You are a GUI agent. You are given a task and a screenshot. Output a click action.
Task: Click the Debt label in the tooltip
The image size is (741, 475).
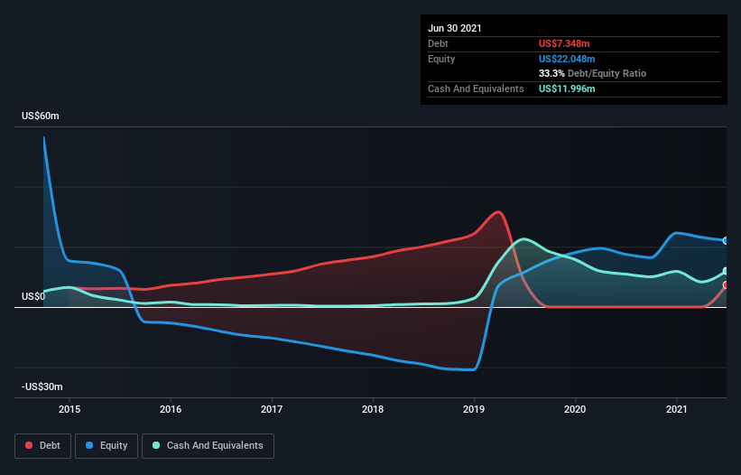[x=438, y=43]
